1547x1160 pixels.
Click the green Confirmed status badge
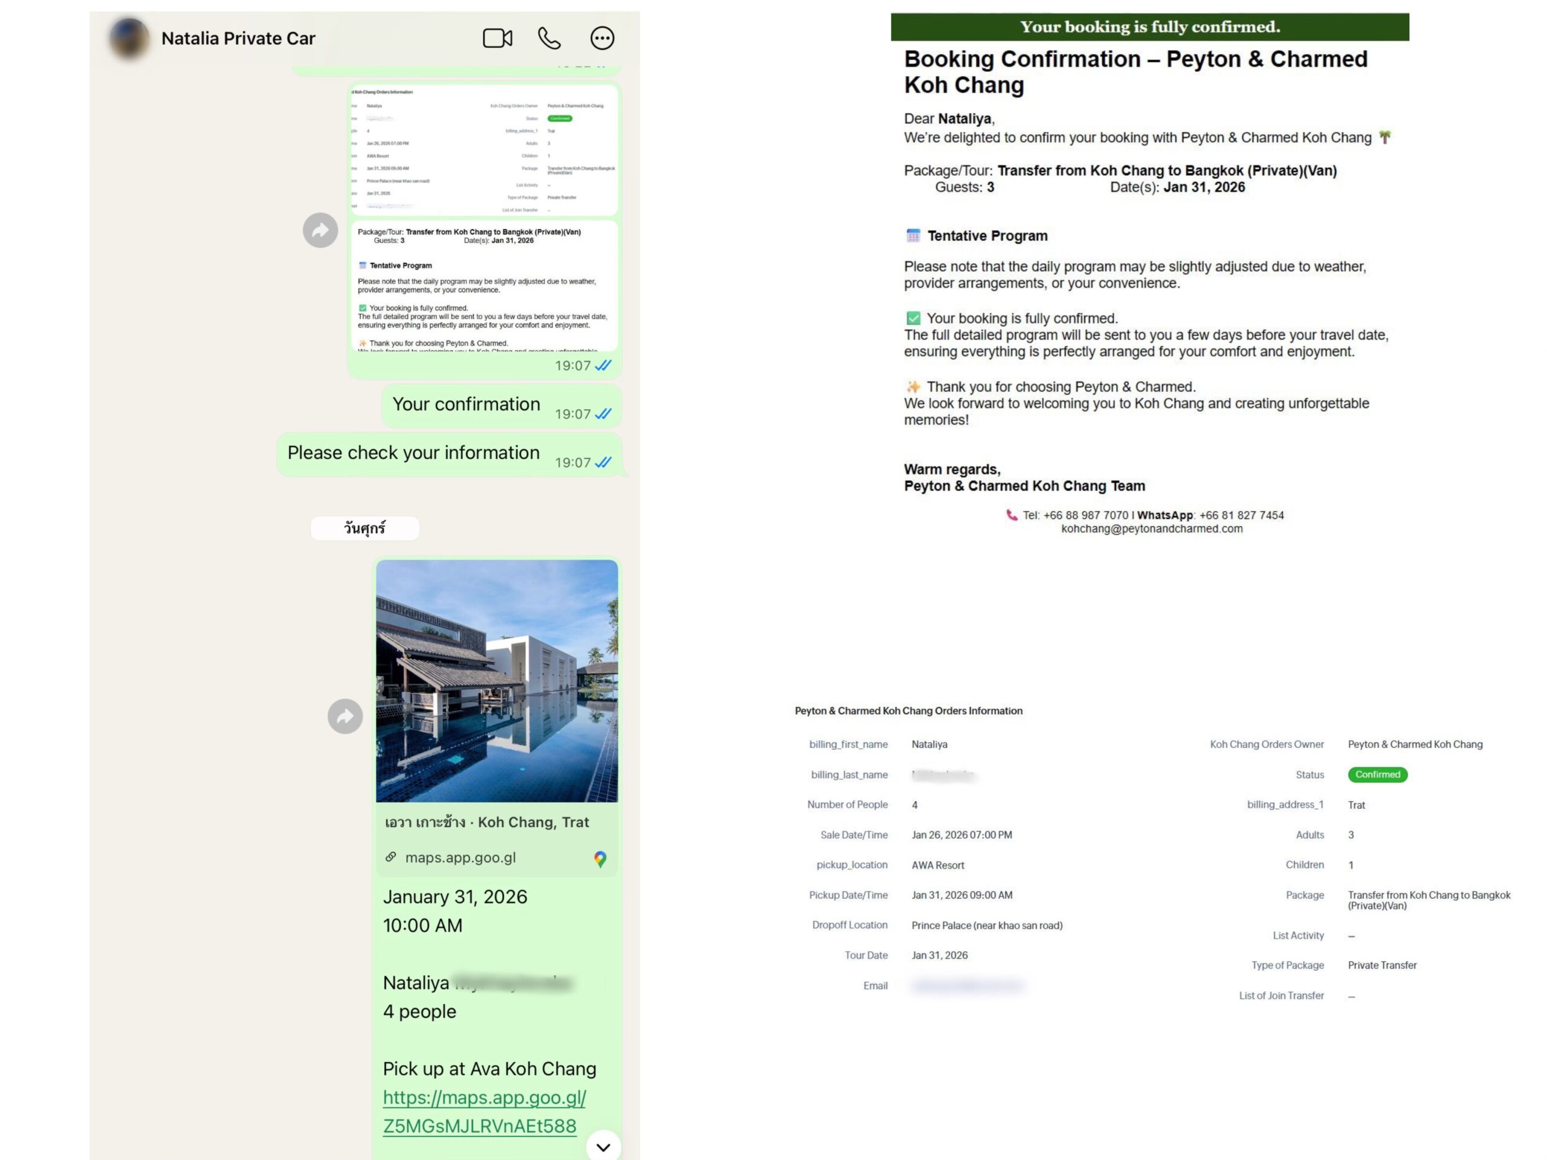coord(1377,775)
